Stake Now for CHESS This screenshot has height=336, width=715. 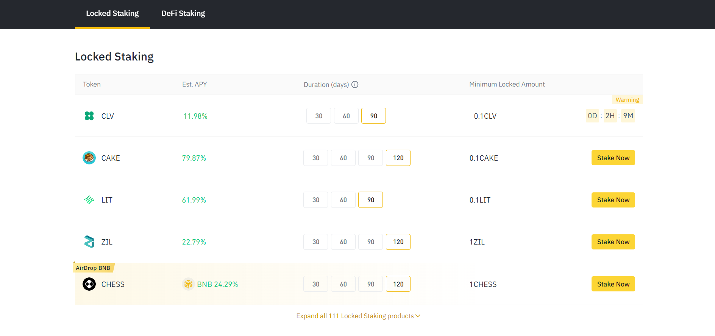pos(613,284)
